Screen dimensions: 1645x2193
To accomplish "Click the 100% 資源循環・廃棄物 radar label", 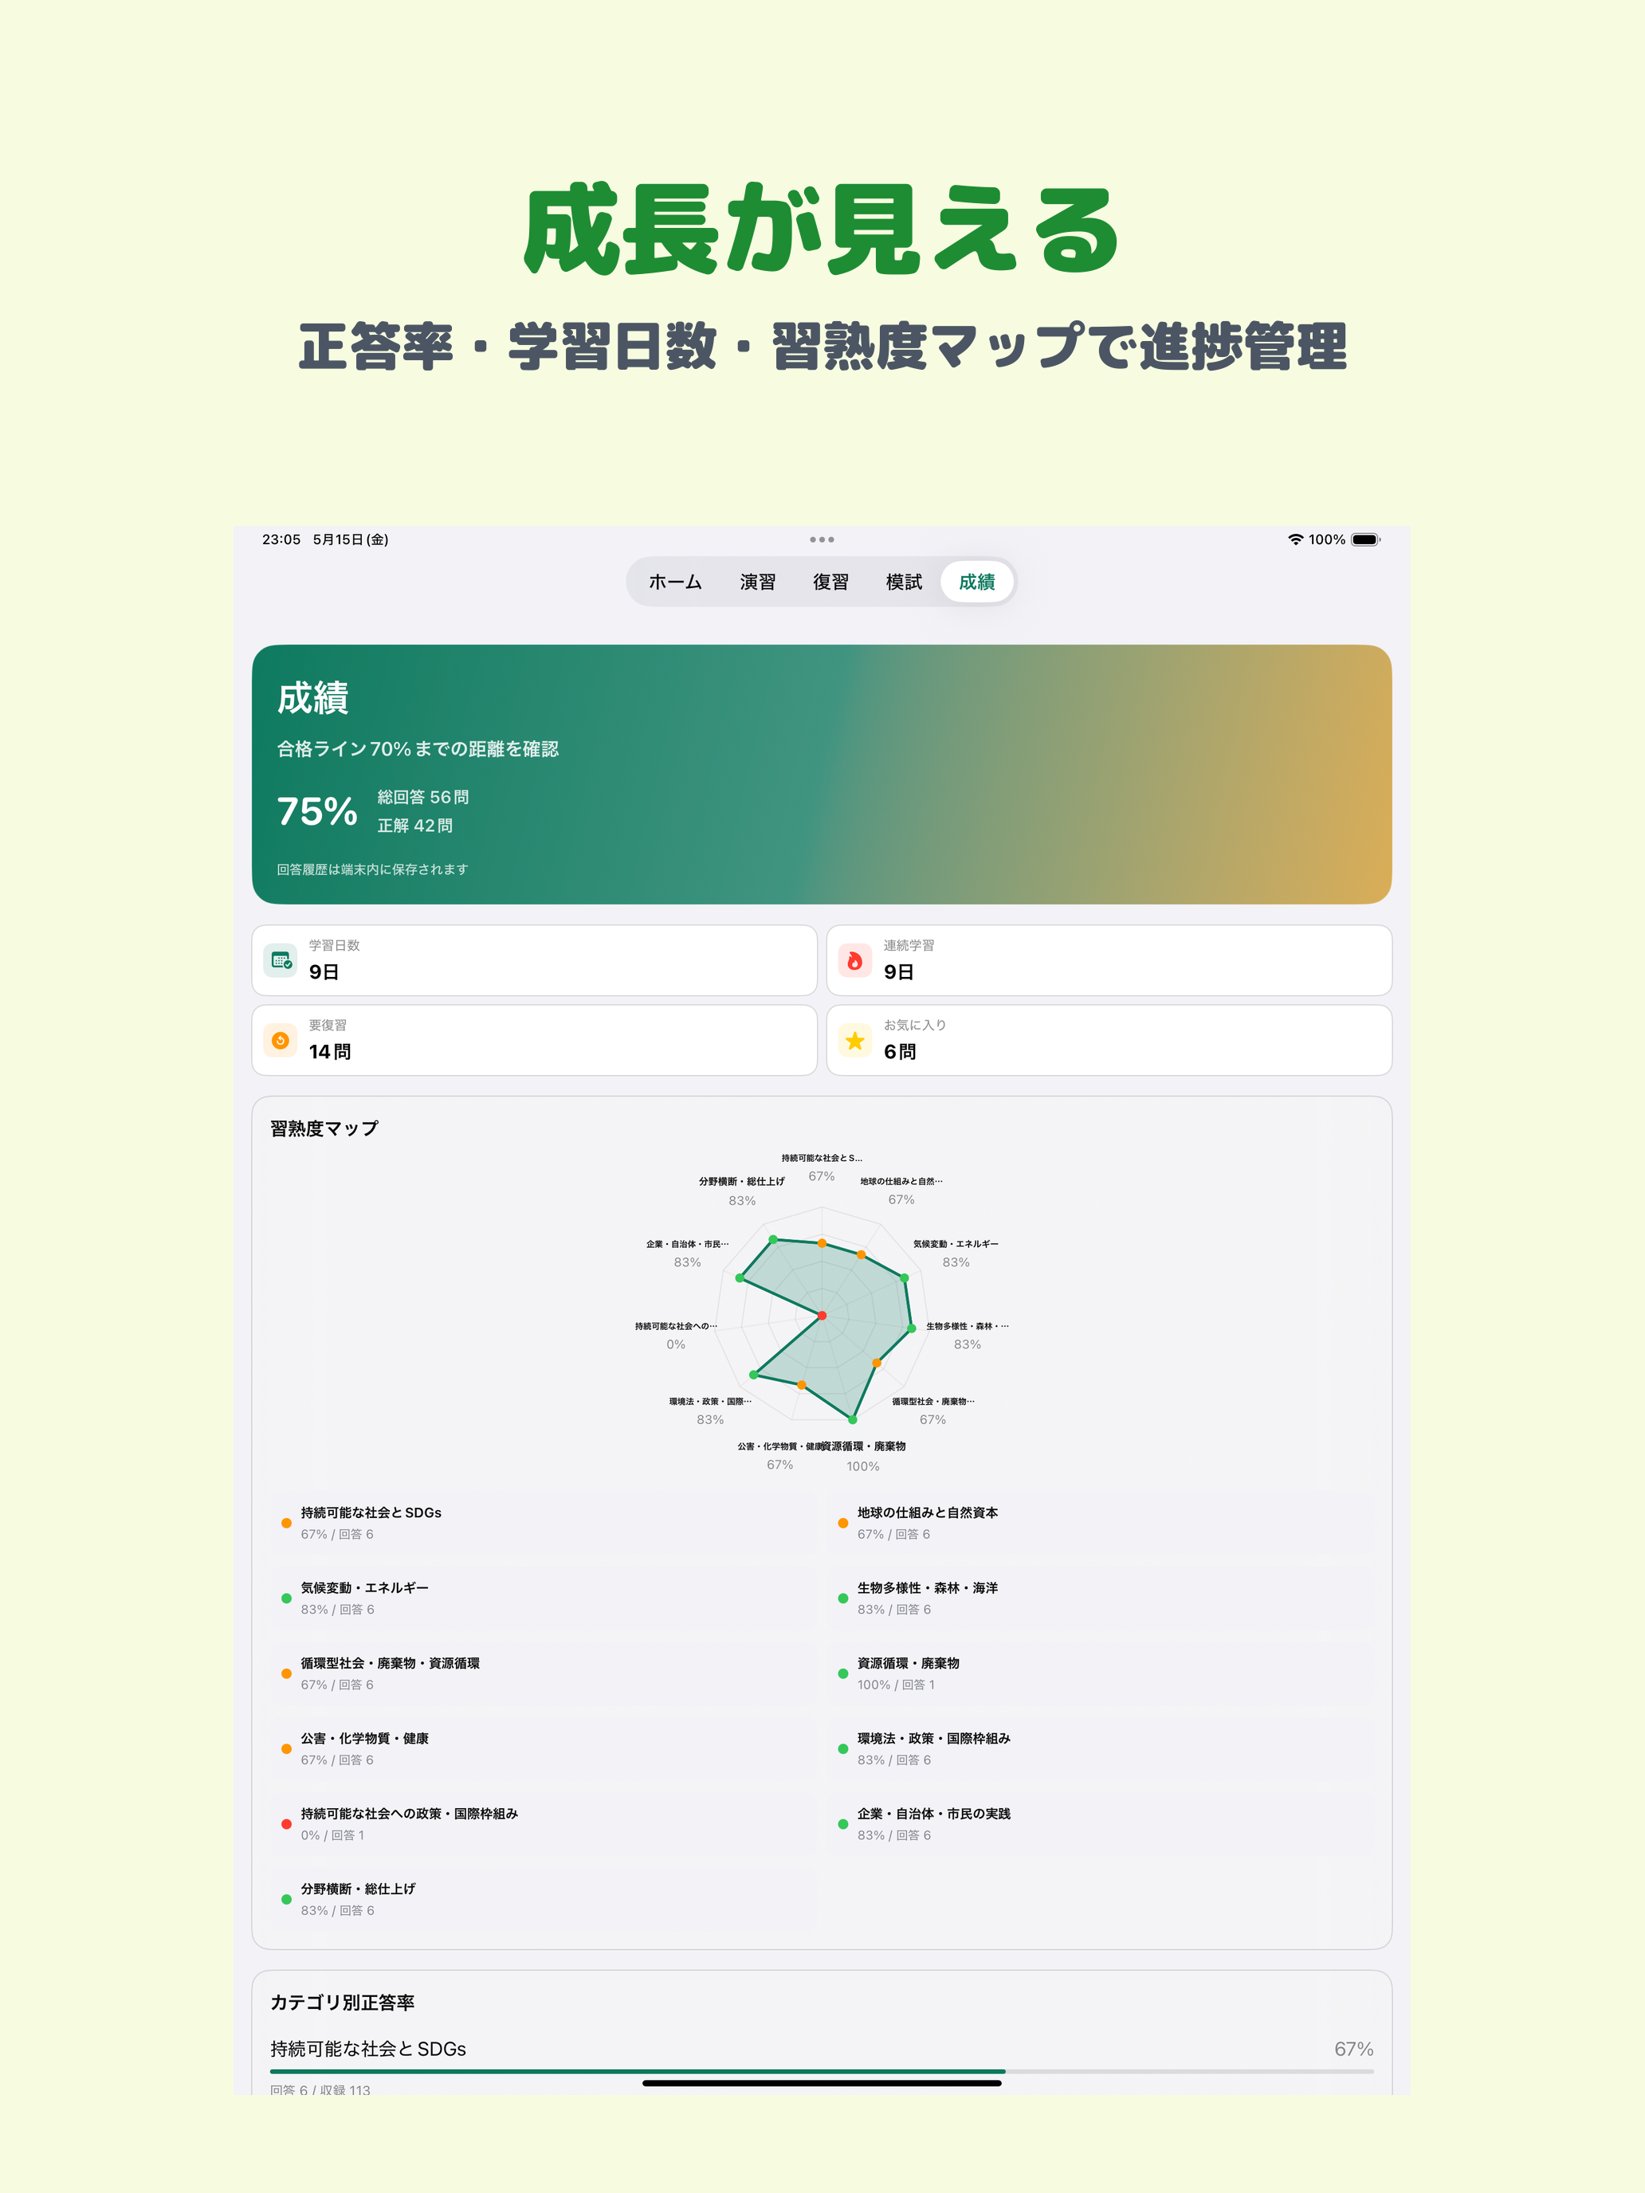I will coord(862,1455).
